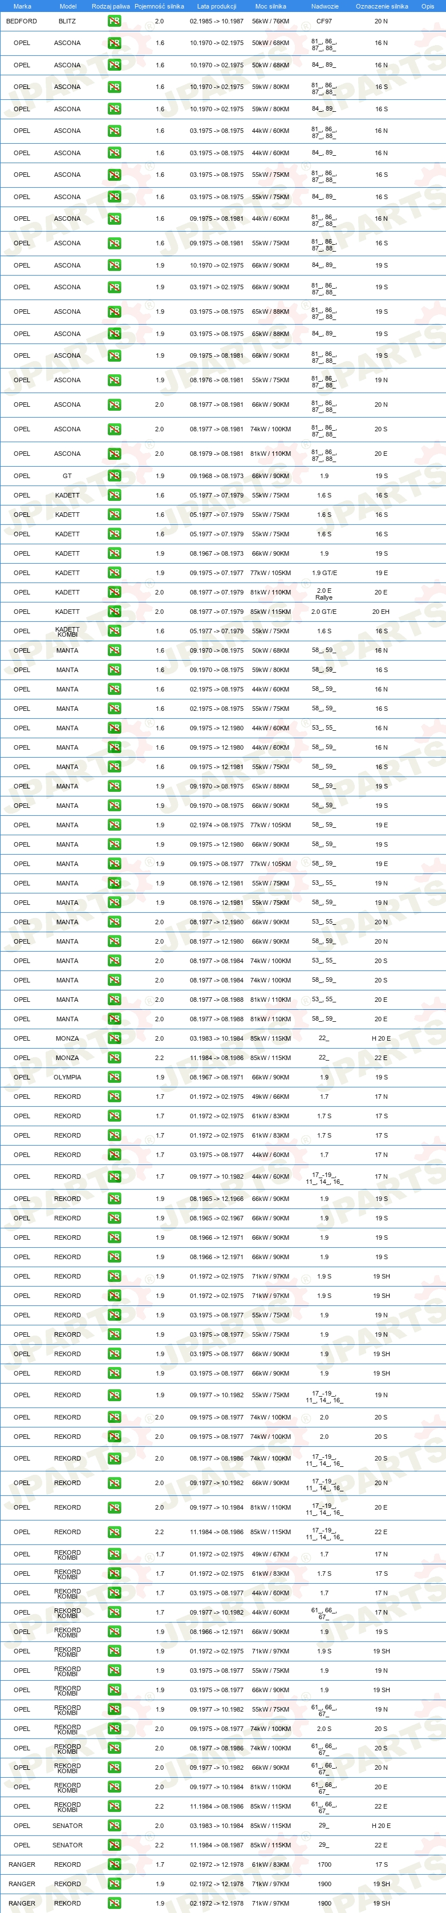Viewport: 446px width, 1913px height.
Task: Click H 20 E code in MONZA row
Action: tap(382, 1038)
